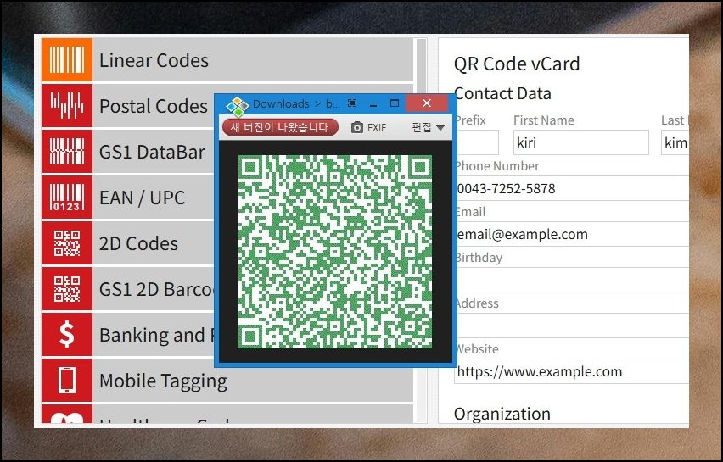The image size is (723, 462).
Task: Open EXIF camera info in viewer
Action: tap(368, 128)
